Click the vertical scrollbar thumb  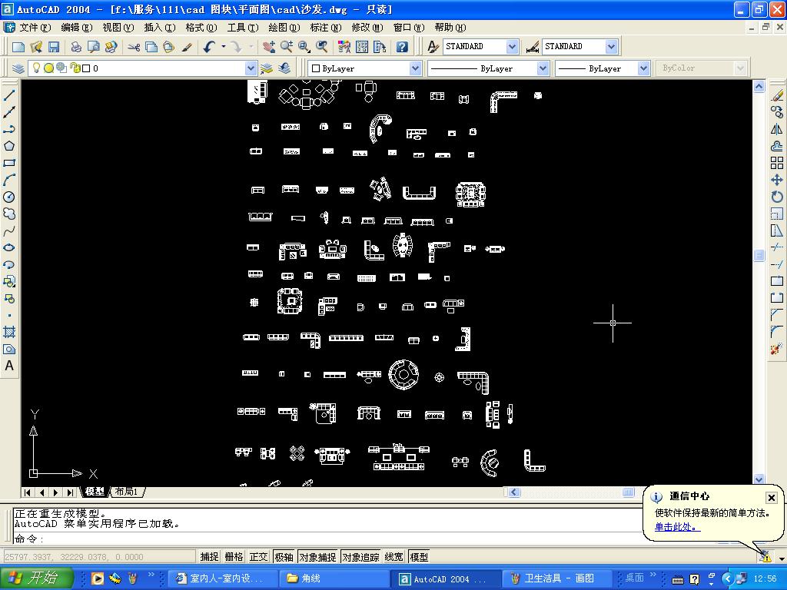759,255
